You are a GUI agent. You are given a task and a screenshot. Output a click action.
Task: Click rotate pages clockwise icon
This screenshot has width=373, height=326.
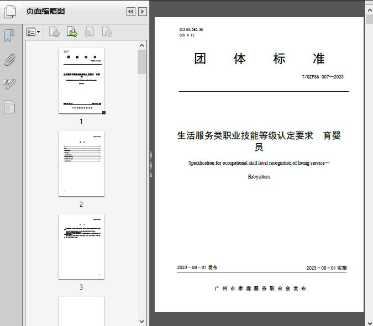point(107,32)
